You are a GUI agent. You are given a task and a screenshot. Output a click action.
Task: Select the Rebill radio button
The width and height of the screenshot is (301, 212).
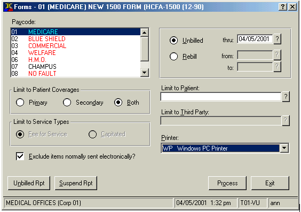pos(173,57)
